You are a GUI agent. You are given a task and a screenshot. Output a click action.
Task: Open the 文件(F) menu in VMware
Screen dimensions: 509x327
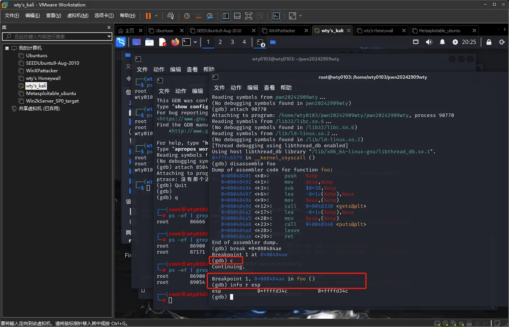click(12, 16)
